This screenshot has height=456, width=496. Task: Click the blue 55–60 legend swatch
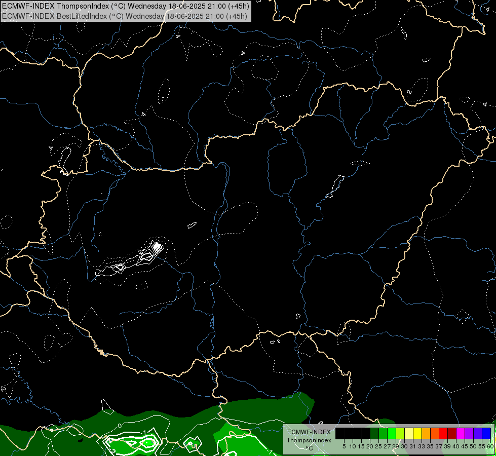tap(486, 433)
